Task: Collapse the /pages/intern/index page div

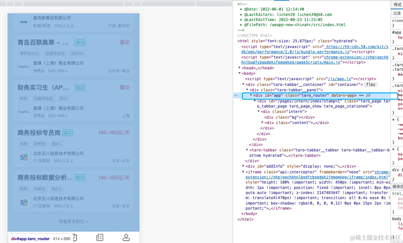Action: (255, 101)
